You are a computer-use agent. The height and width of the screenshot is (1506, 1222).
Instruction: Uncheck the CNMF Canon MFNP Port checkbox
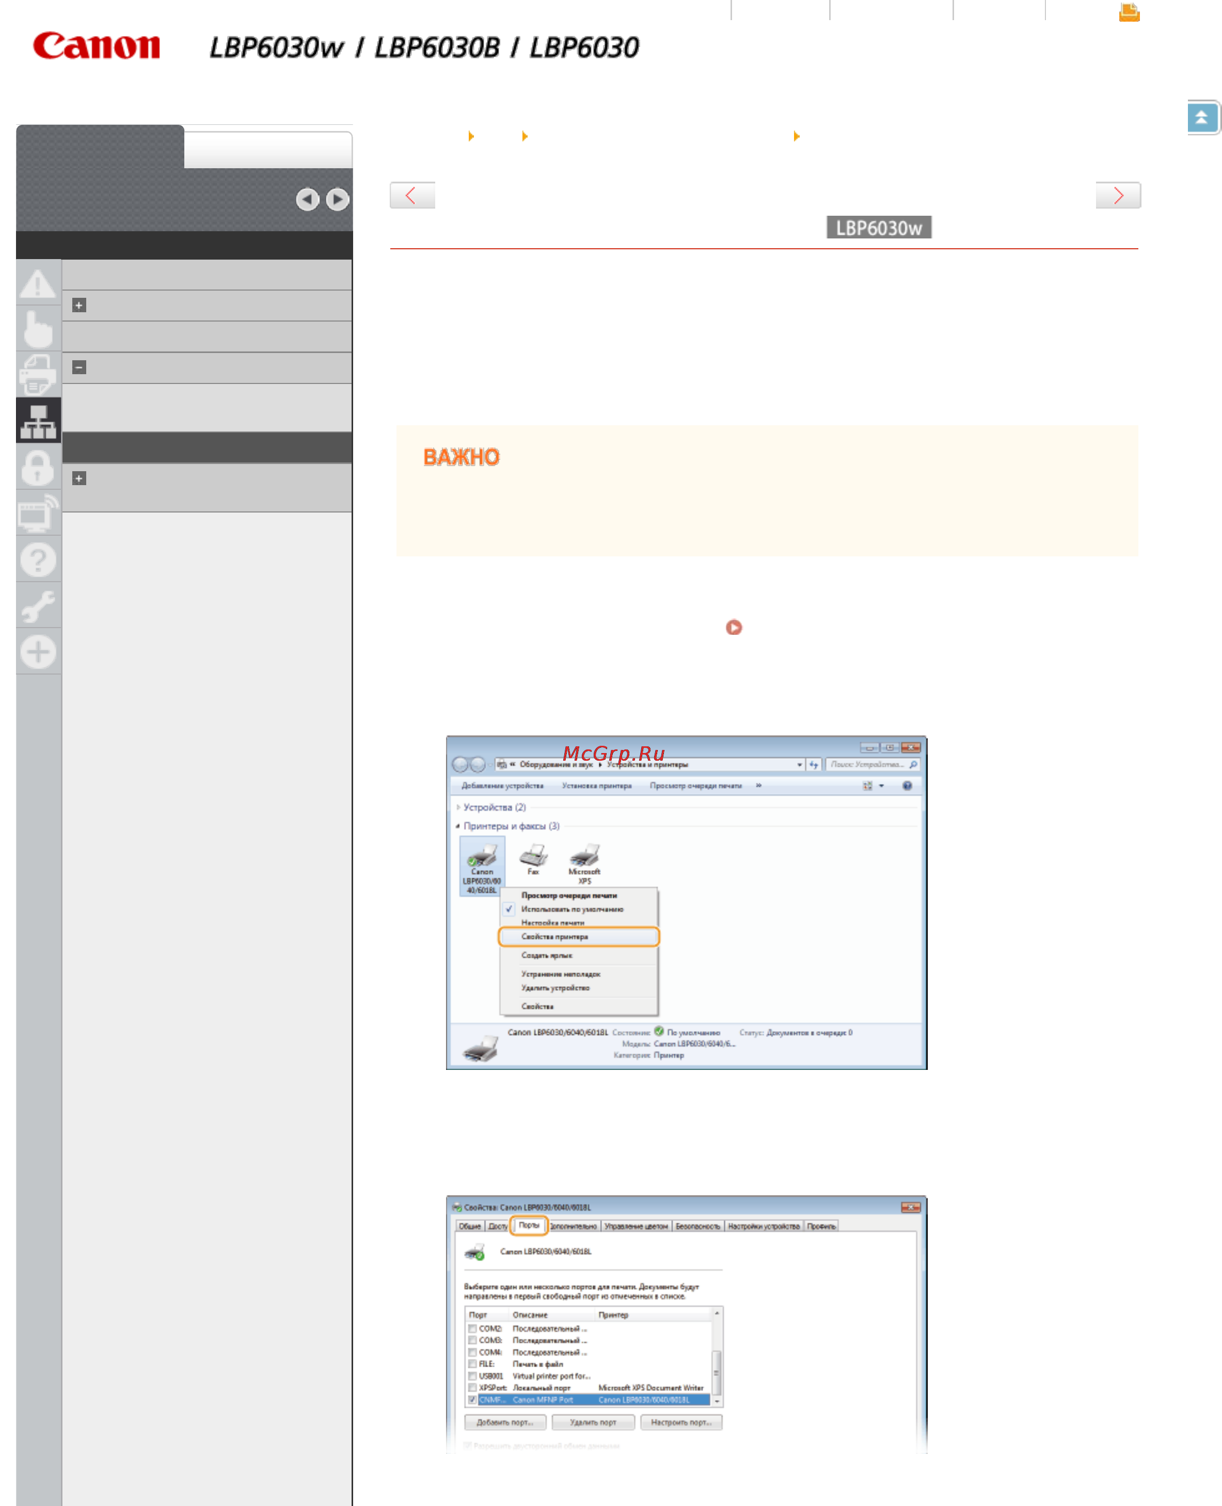472,1400
